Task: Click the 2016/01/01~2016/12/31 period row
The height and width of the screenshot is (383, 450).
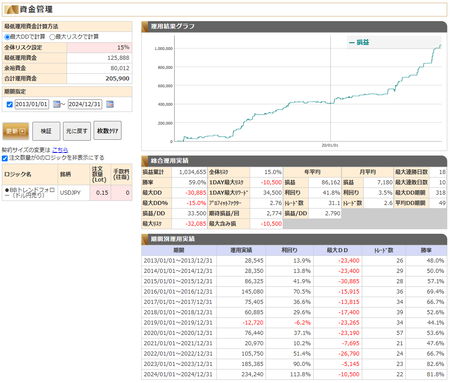Action: [294, 292]
